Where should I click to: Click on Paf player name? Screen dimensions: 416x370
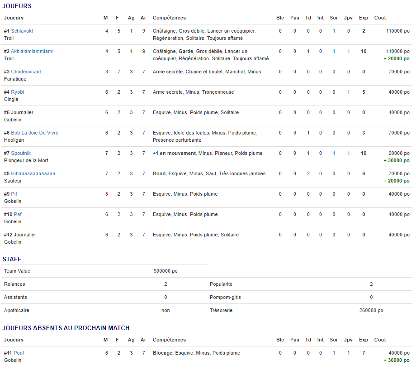(18, 214)
